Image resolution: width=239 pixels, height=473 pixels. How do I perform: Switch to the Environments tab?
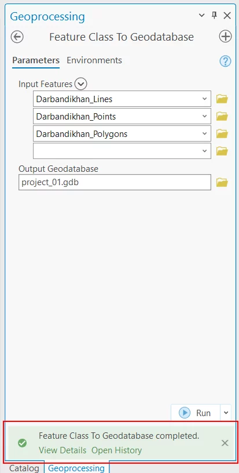point(94,60)
